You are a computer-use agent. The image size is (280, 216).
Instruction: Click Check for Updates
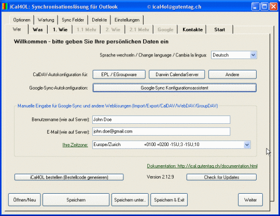(221, 177)
